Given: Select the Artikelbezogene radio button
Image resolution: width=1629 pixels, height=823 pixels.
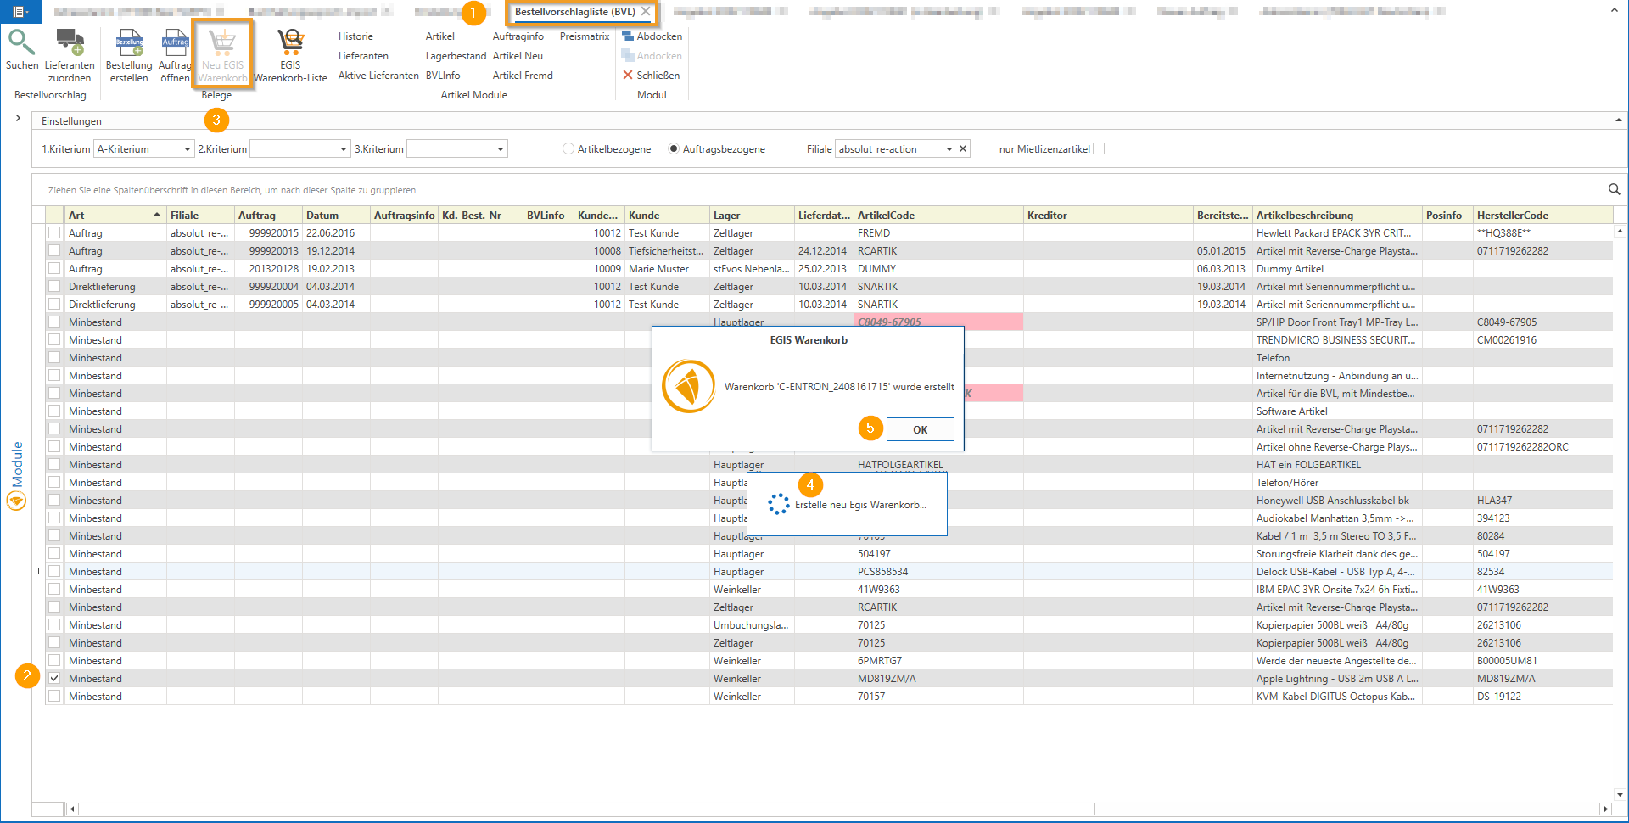Looking at the screenshot, I should click(568, 149).
